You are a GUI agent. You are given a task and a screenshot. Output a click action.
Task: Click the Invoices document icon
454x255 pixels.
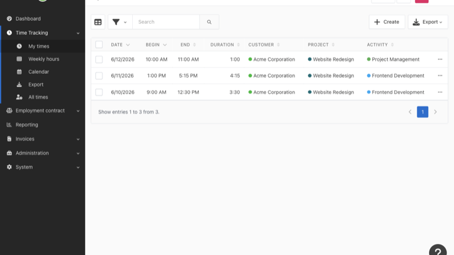[9, 139]
